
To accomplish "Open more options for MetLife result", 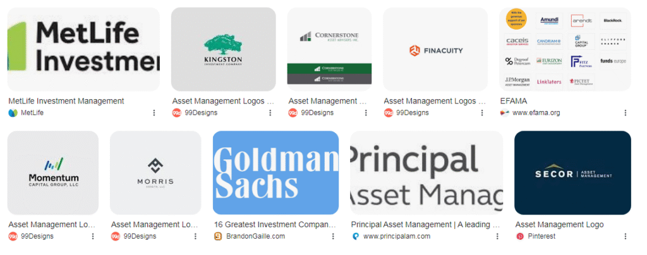I will 154,113.
